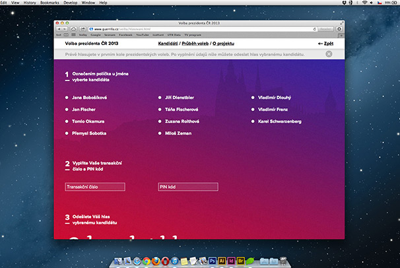The image size is (400, 268).
Task: Choose Miloš Zeman as candidate
Action: tap(160, 133)
